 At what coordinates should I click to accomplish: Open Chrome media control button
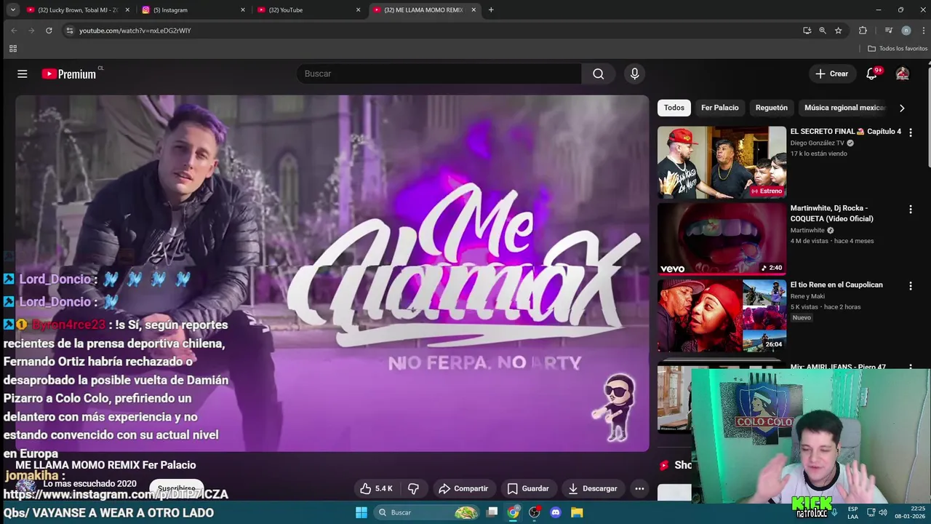(888, 31)
